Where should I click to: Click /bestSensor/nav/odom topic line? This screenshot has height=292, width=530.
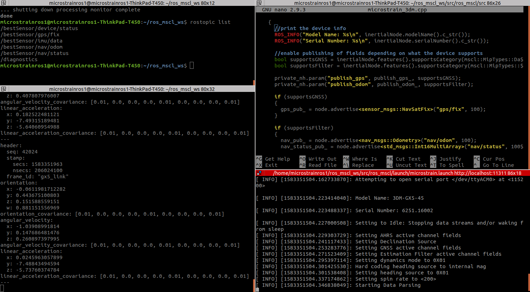[x=31, y=47]
